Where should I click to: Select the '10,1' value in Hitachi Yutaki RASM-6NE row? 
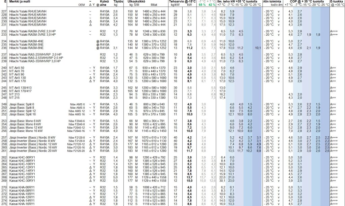point(258,48)
